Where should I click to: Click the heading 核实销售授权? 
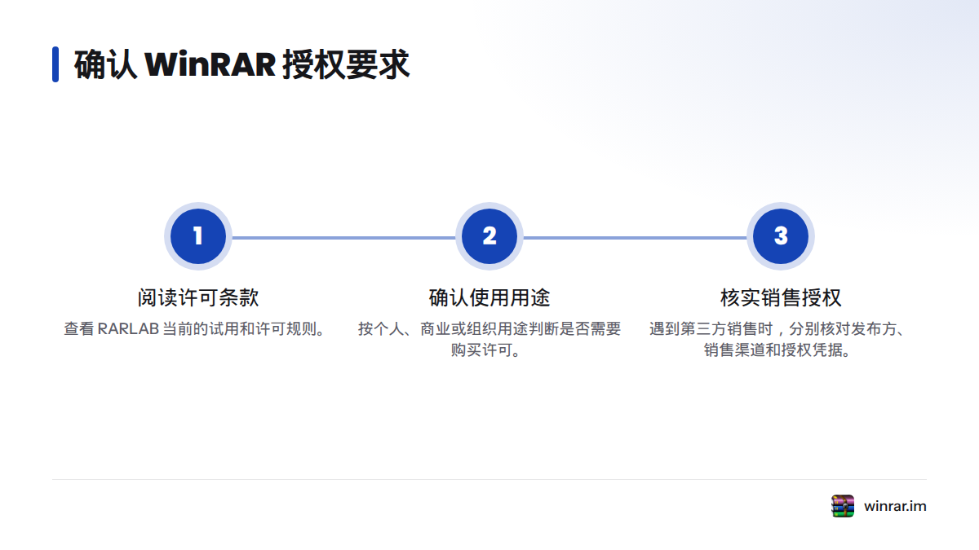pos(781,297)
